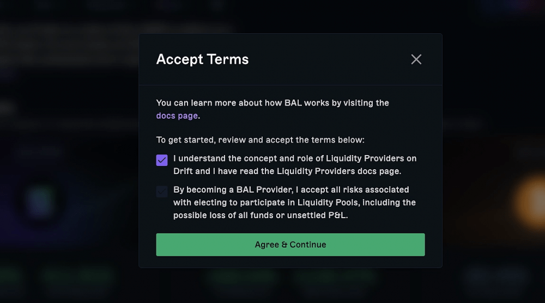Click the purple checkmark icon
The image size is (545, 303).
tap(162, 160)
